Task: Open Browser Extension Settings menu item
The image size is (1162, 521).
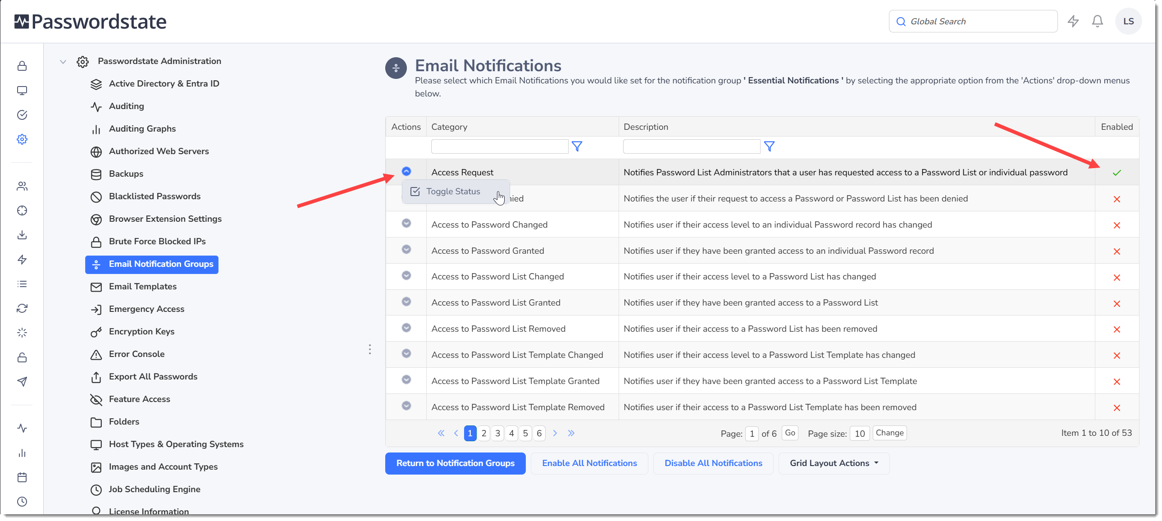Action: (x=165, y=219)
